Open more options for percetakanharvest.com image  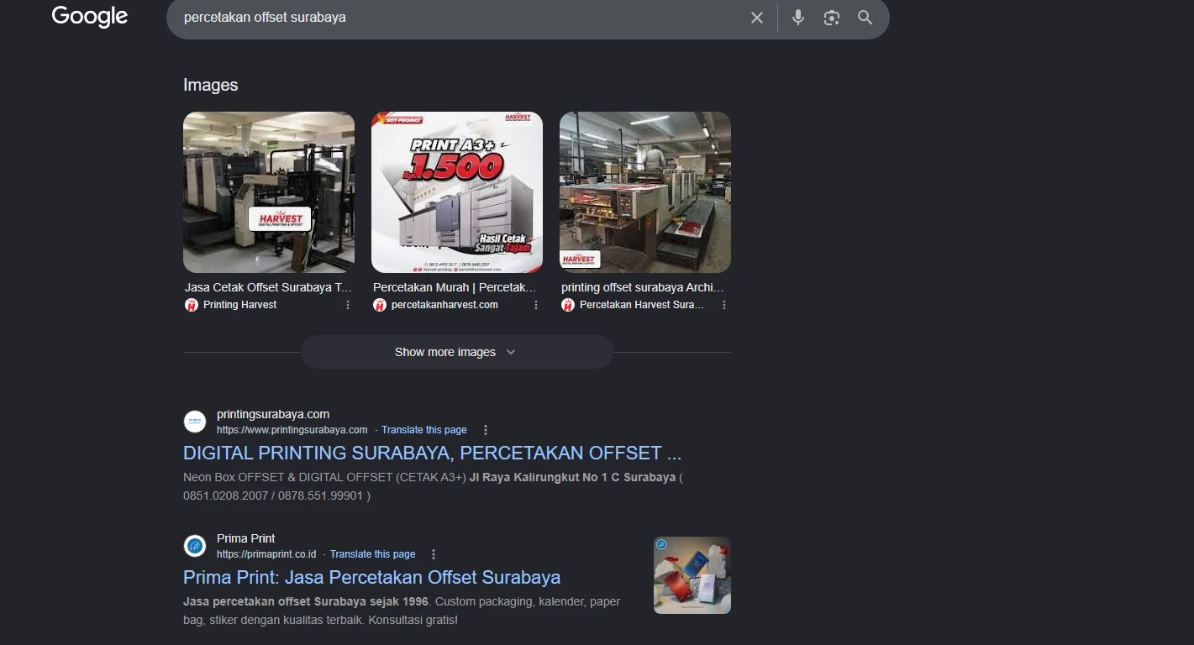click(x=536, y=305)
